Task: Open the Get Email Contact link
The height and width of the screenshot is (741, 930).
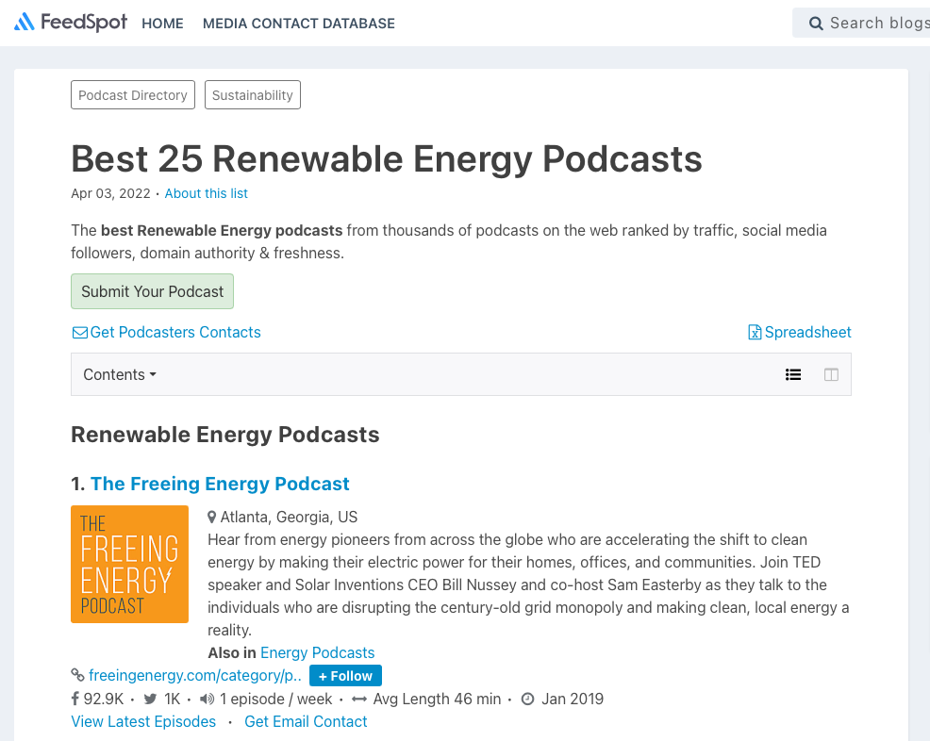Action: tap(306, 721)
